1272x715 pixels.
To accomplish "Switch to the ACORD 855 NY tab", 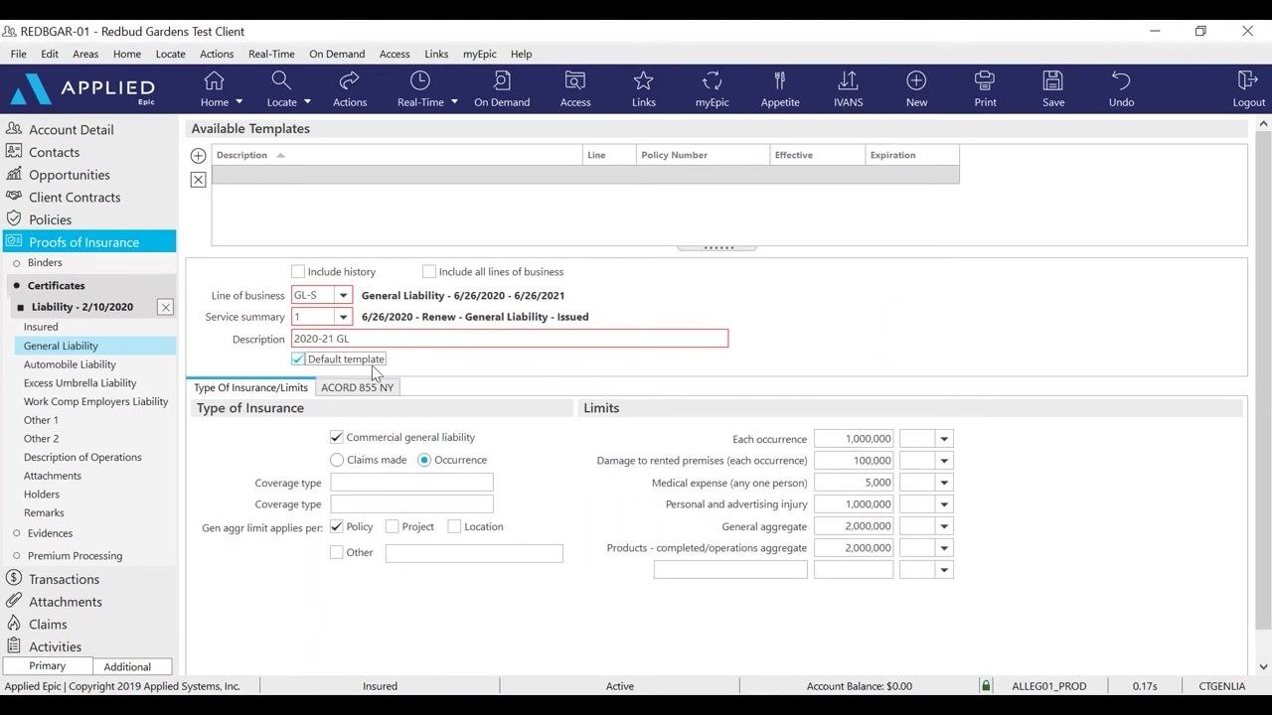I will 357,387.
